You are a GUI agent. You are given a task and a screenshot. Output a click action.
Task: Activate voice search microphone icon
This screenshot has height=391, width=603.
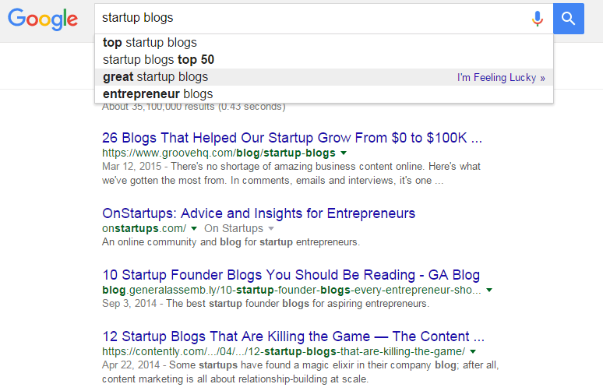coord(538,19)
